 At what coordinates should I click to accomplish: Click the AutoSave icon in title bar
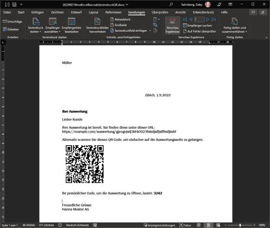[7, 5]
